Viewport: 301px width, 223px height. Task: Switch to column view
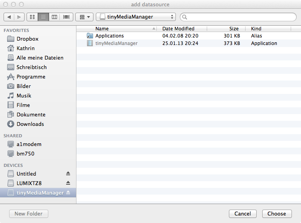(55, 17)
